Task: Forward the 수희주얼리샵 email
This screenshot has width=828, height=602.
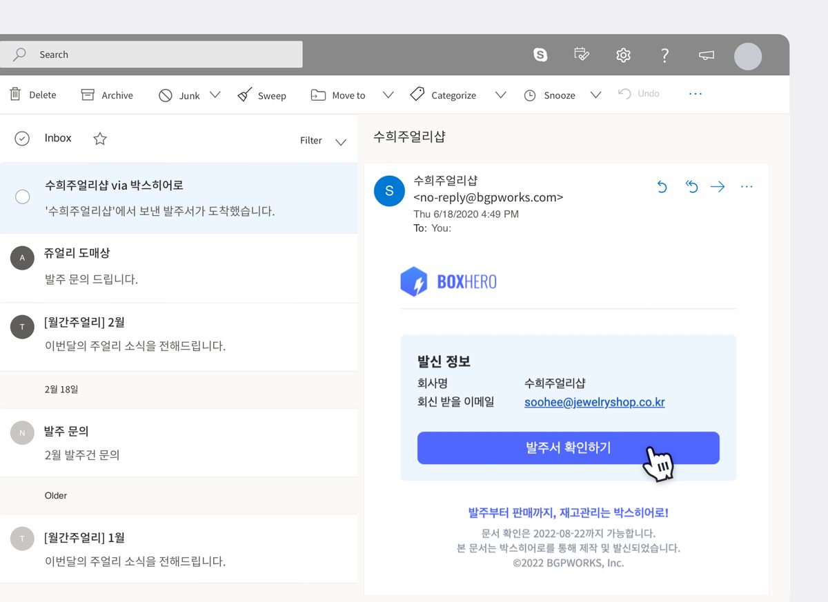Action: (x=718, y=186)
